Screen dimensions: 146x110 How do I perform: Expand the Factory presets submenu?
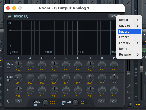[x=129, y=43]
